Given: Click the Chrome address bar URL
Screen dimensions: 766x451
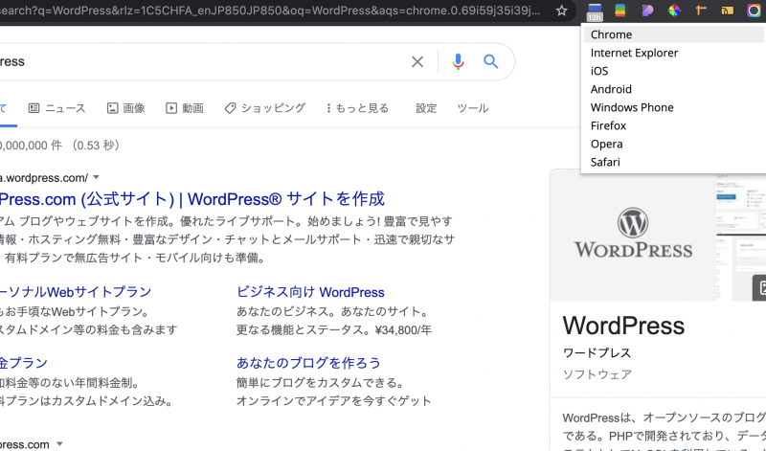Looking at the screenshot, I should [271, 11].
